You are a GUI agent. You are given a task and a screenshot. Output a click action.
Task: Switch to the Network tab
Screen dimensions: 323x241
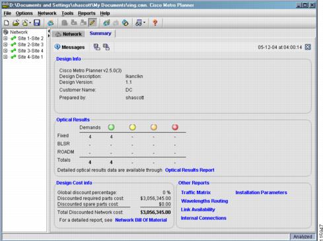[x=69, y=34]
